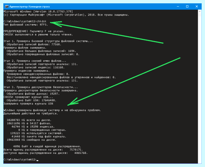Screen dimensions: 205x167
Task: Click 'Обработано записей индекса: 116160.' line
Action: (36, 68)
